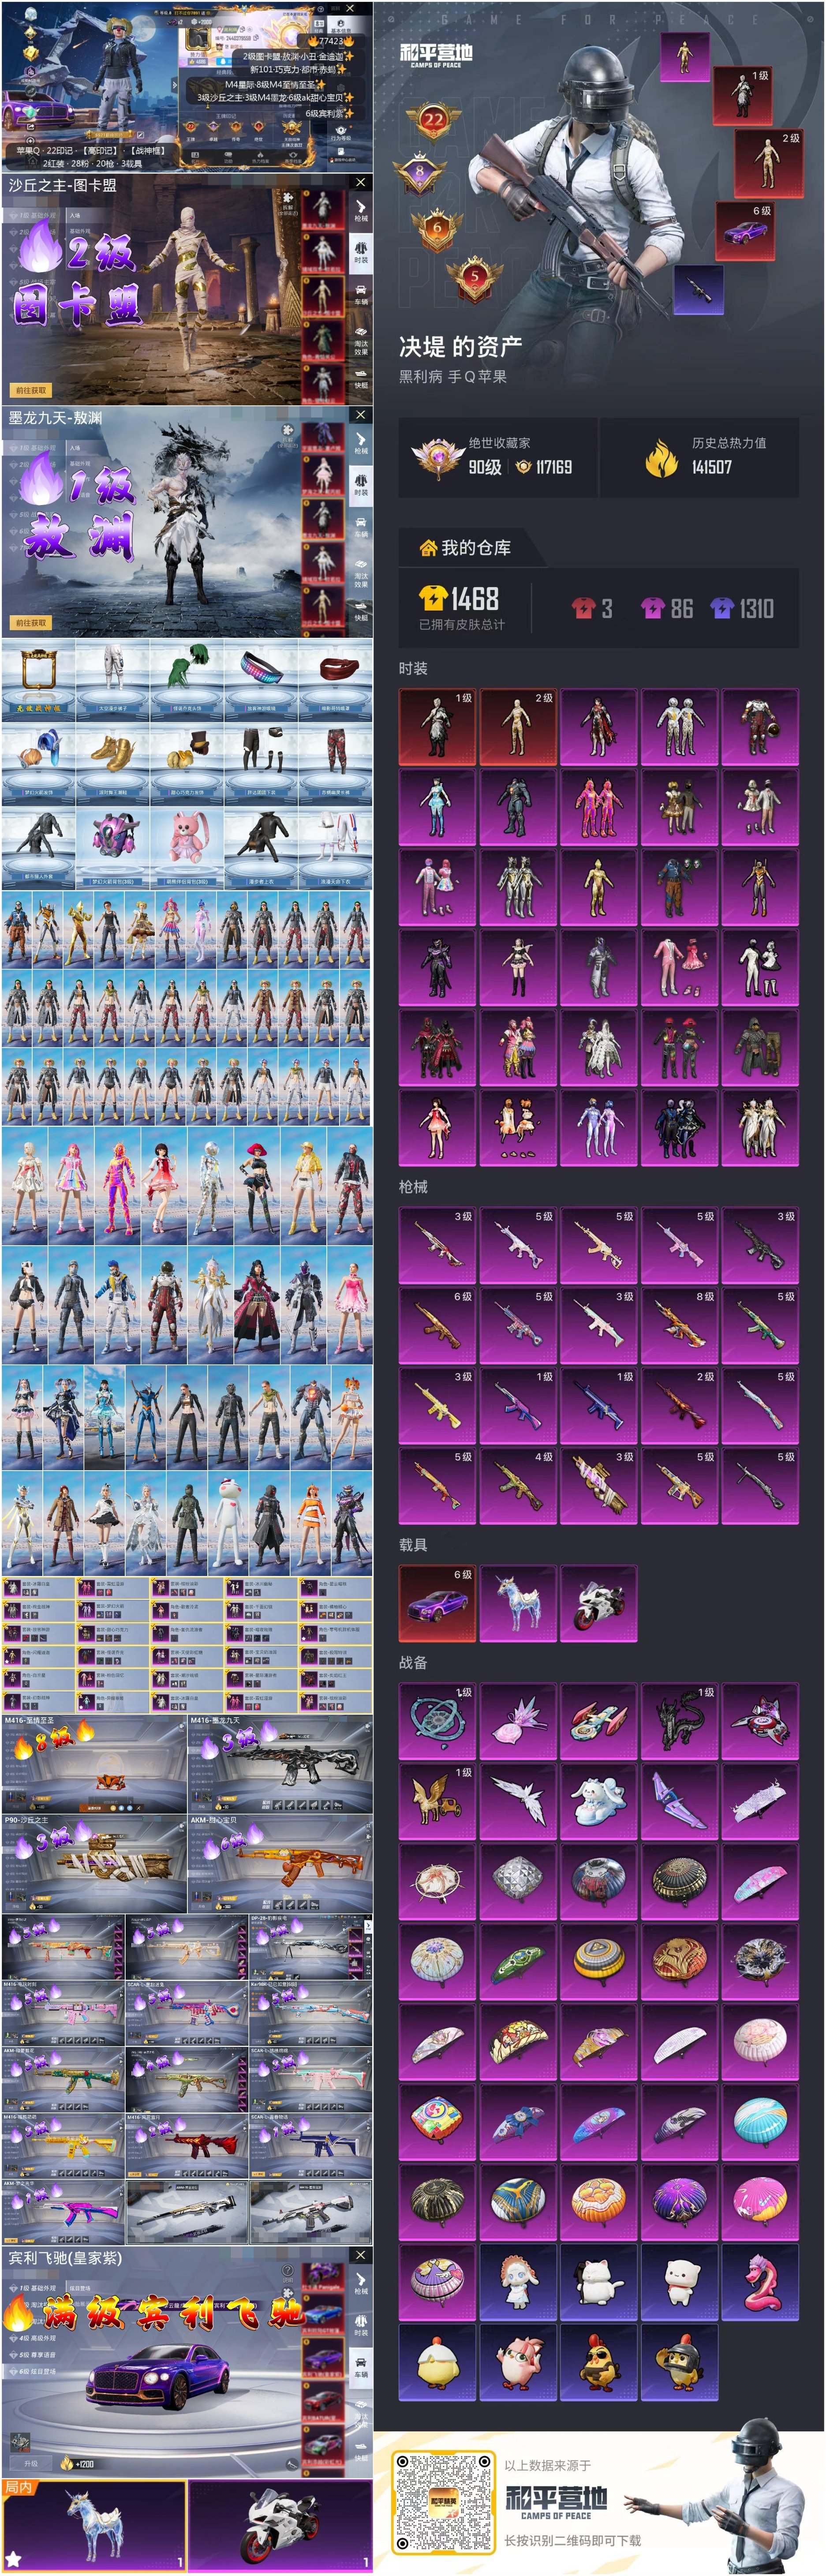Open the 拆解 puzzle icon in 沙丘之主 panel

(288, 203)
